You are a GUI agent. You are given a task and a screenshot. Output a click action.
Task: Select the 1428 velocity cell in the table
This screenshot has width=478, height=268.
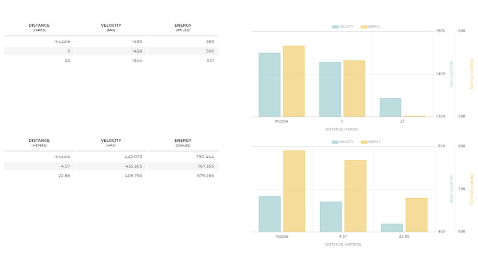137,51
